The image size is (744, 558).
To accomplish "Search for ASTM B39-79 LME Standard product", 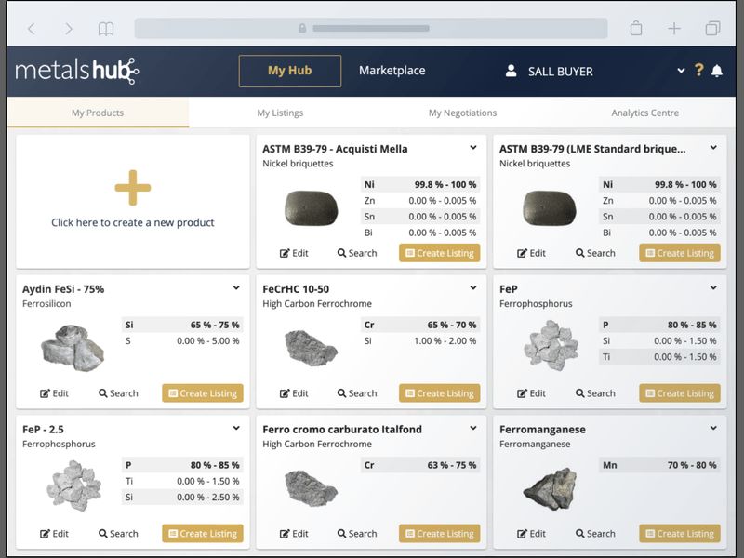I will coord(595,253).
